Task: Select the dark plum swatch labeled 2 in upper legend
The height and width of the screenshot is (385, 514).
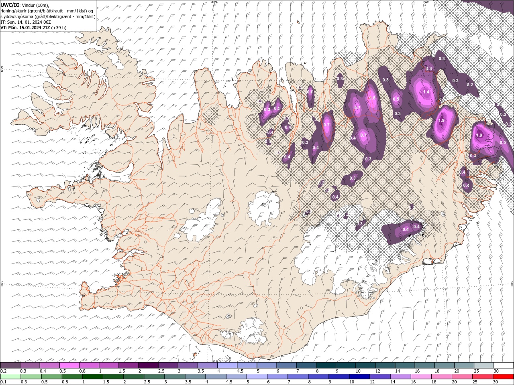Action: click(148, 365)
